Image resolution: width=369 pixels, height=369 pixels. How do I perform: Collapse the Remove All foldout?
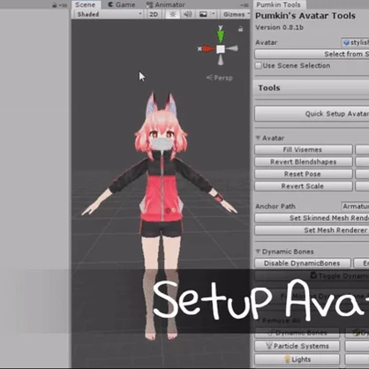(x=258, y=320)
